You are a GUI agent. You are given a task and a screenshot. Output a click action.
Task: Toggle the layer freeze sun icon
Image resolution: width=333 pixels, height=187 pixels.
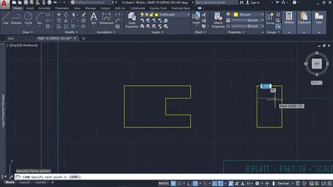pos(147,15)
